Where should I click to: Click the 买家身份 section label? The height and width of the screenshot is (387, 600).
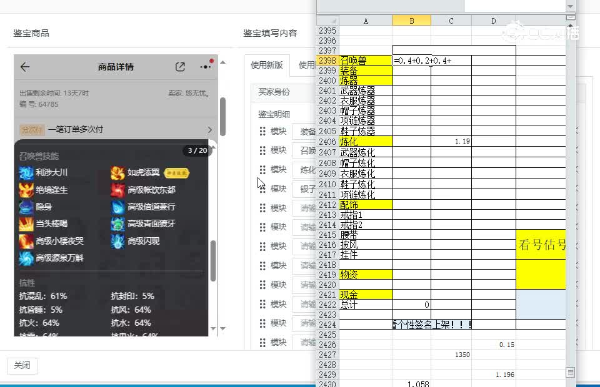click(274, 92)
